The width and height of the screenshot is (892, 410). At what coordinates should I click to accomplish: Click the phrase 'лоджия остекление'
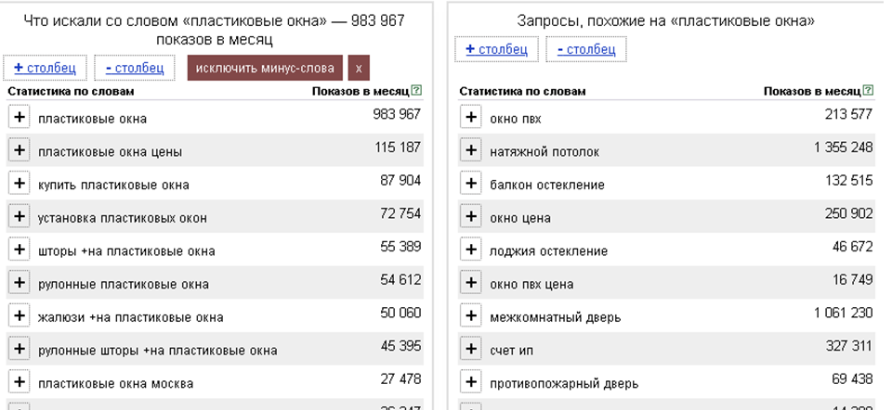coord(548,251)
